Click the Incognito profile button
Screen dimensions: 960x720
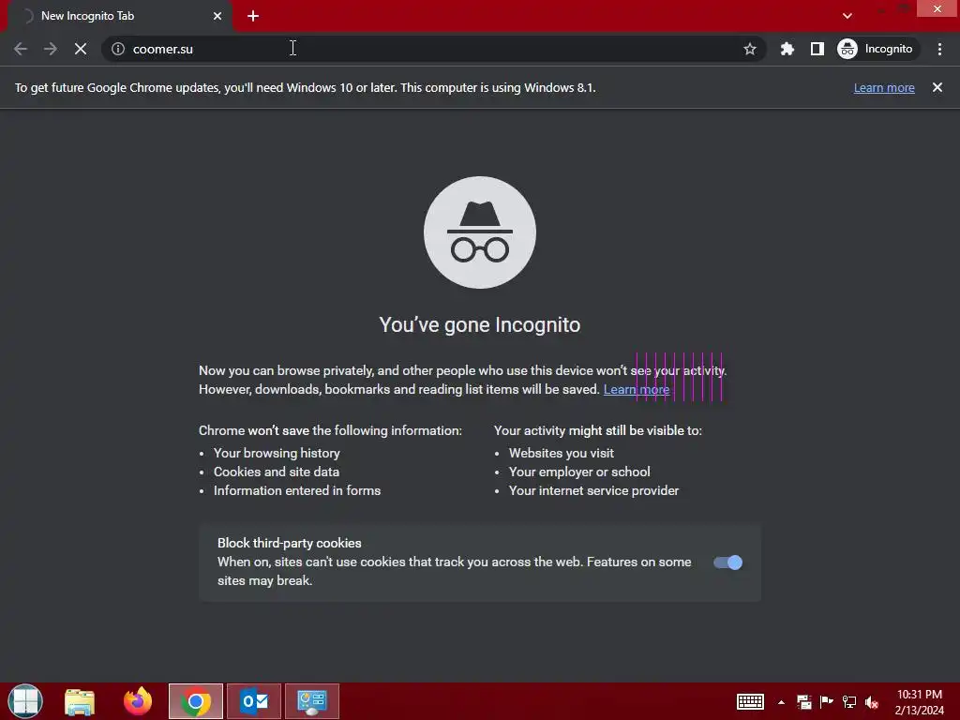876,49
